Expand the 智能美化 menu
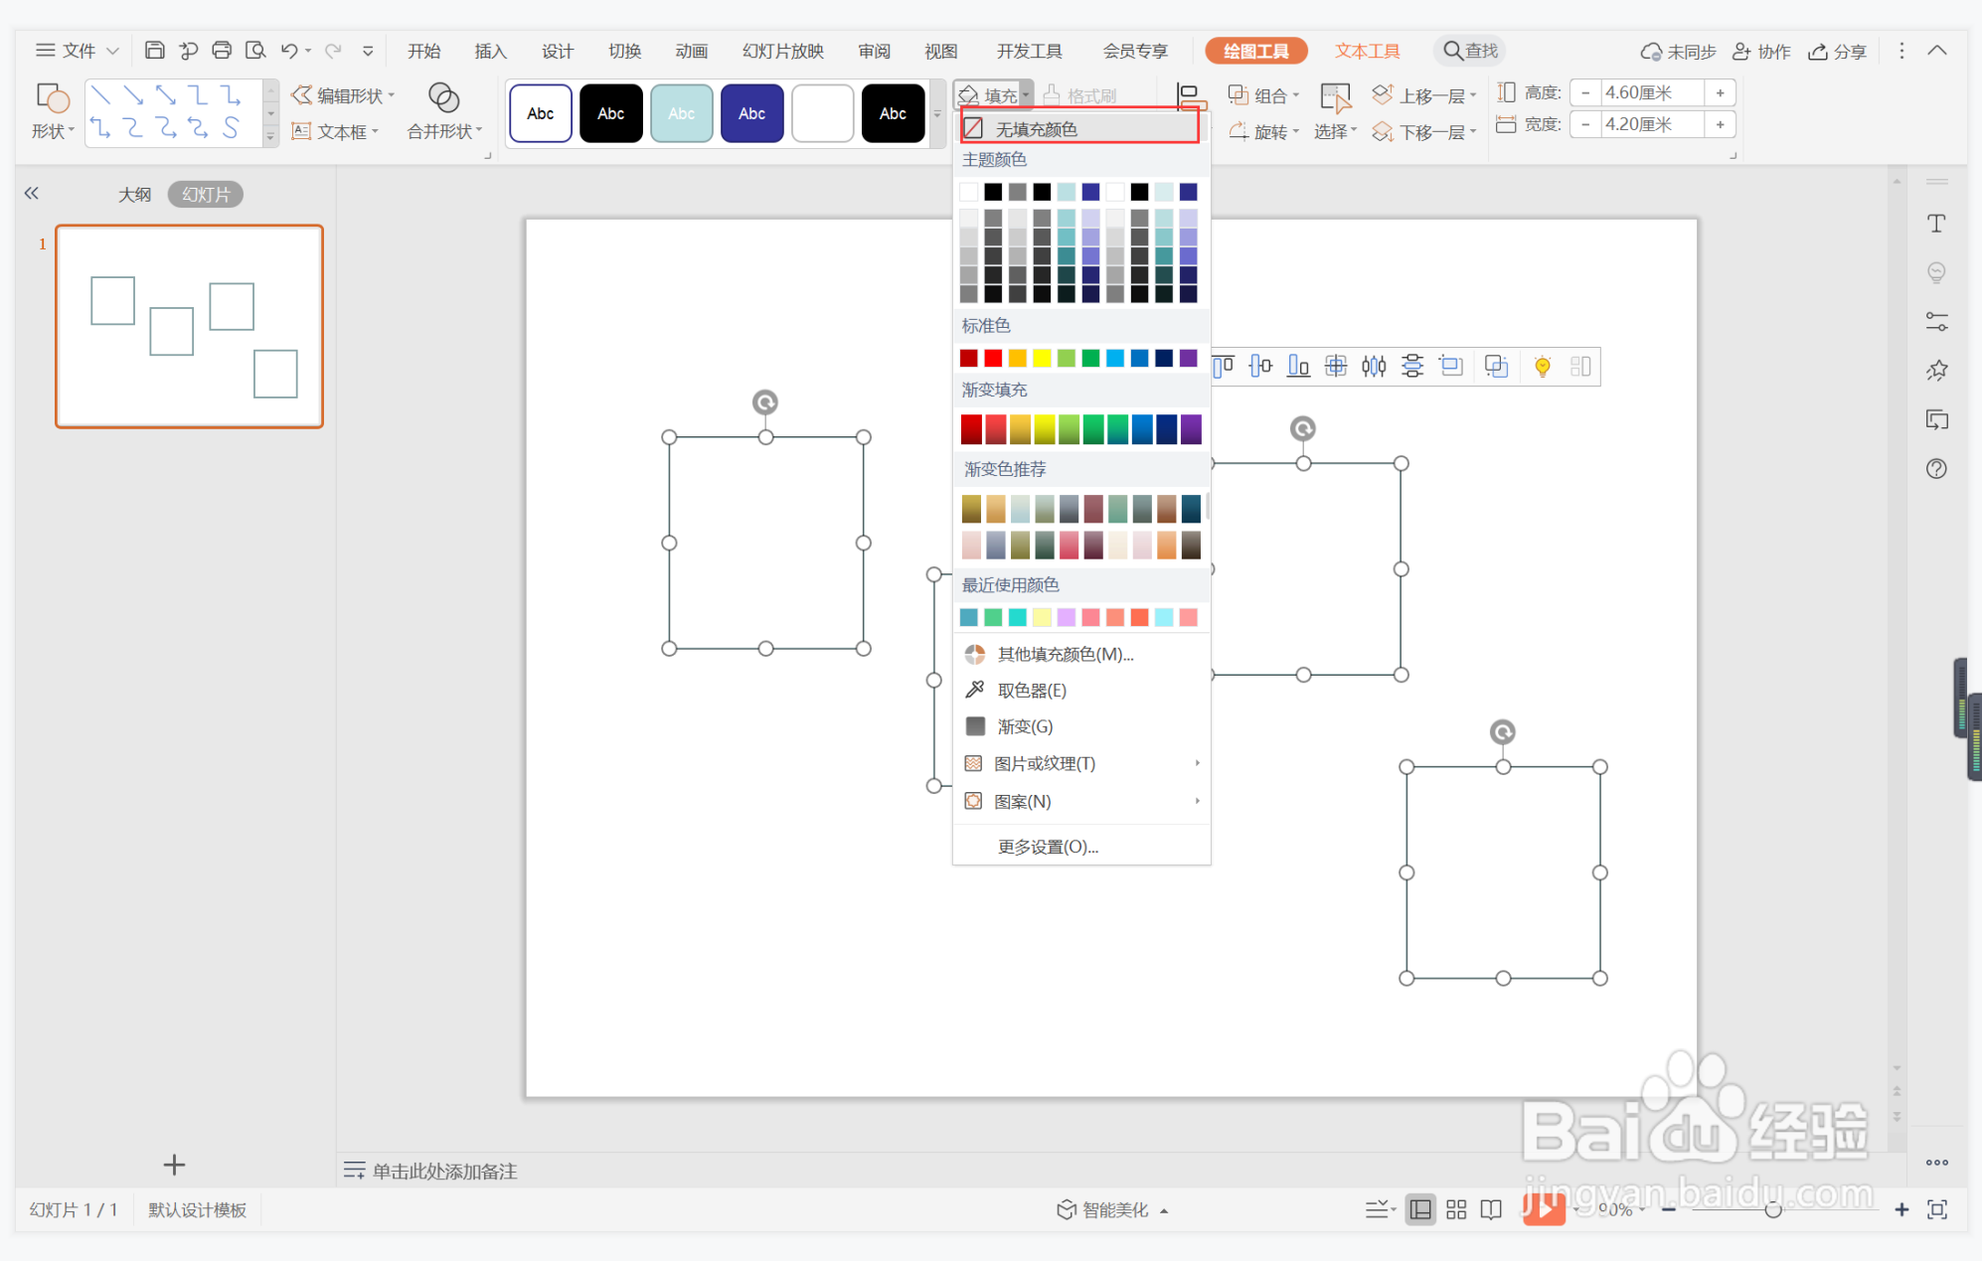The height and width of the screenshot is (1261, 1982). (x=1112, y=1209)
